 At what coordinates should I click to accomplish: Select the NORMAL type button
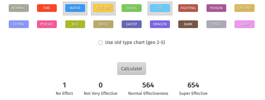click(19, 8)
